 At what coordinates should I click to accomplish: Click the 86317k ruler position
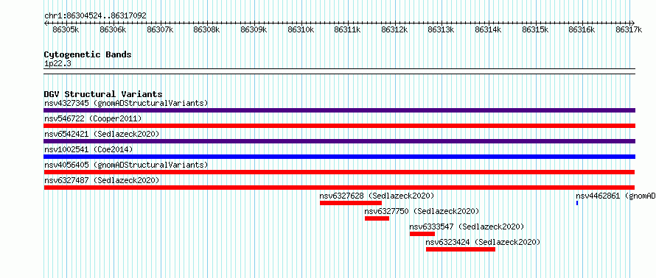click(629, 29)
